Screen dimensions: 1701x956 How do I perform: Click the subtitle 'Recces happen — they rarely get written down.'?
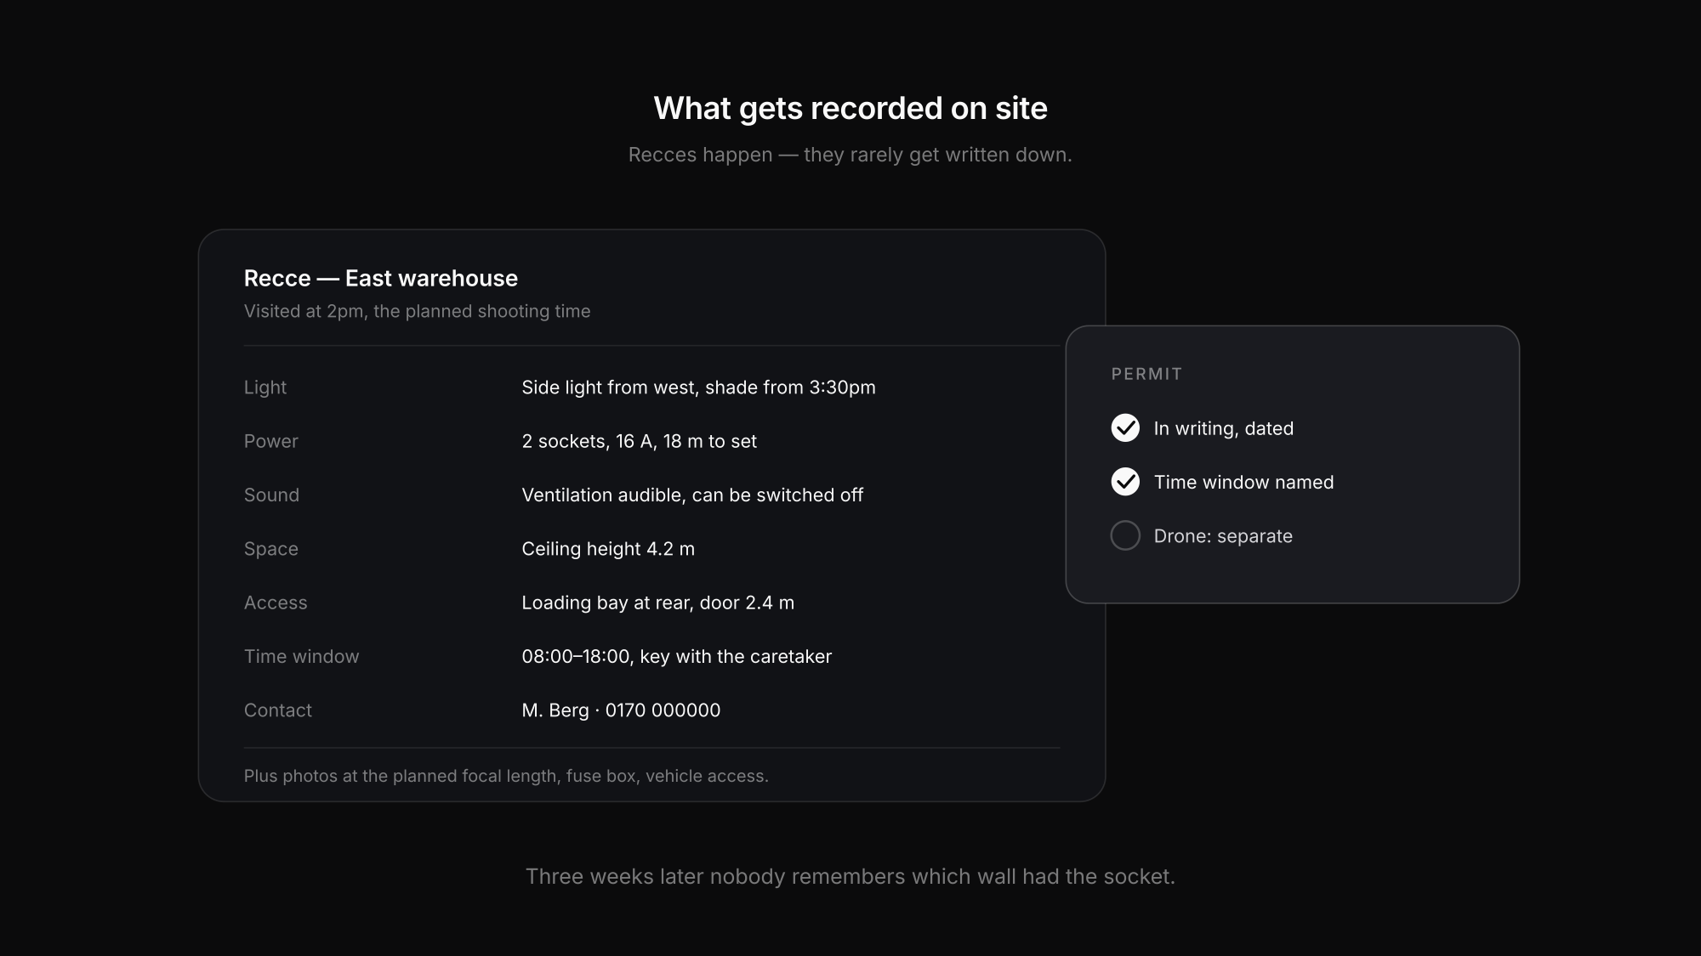(x=850, y=155)
